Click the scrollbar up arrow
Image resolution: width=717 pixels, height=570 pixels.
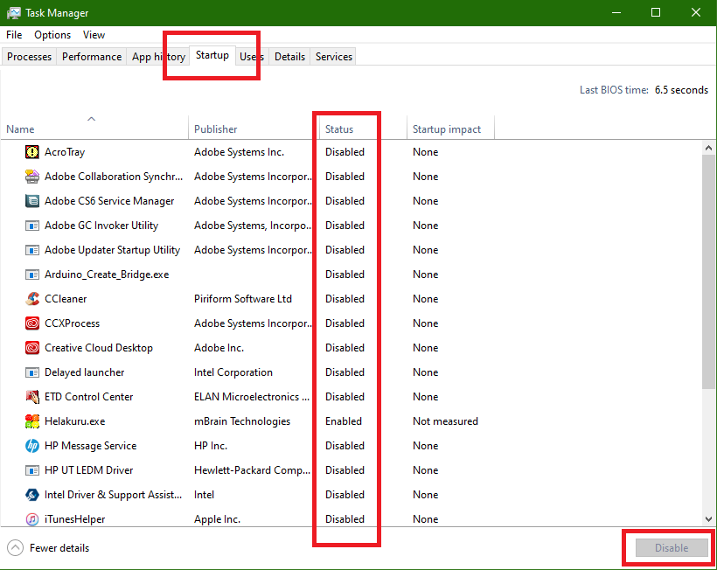[x=708, y=148]
